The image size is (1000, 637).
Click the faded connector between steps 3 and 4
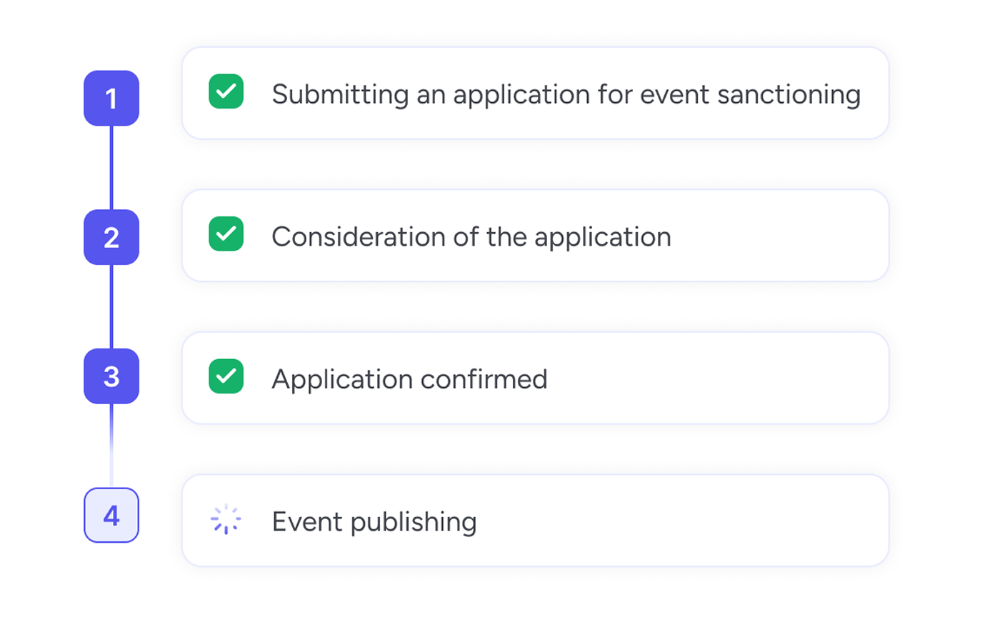pos(111,446)
